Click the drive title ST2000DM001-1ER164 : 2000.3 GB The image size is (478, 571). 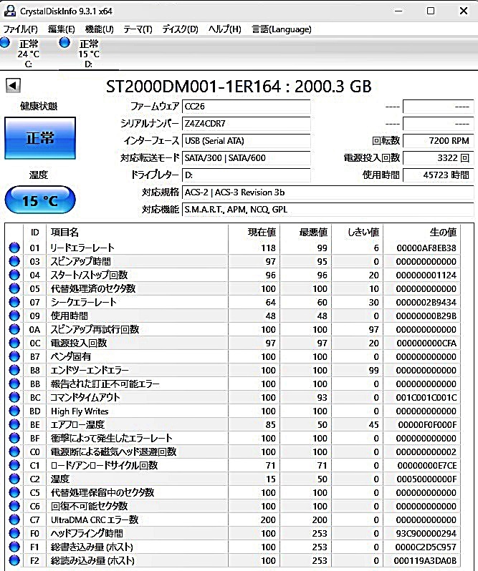click(x=239, y=87)
